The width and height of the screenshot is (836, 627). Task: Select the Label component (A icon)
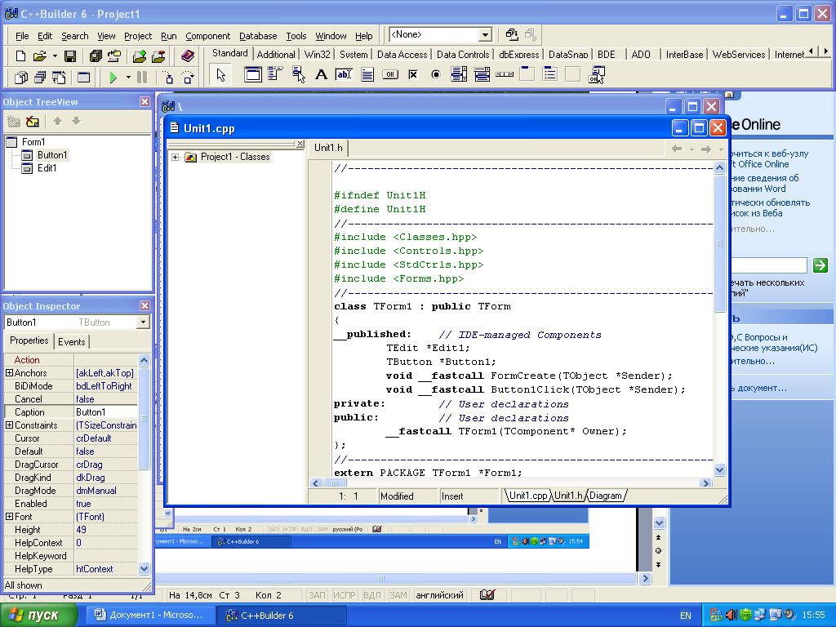(321, 74)
